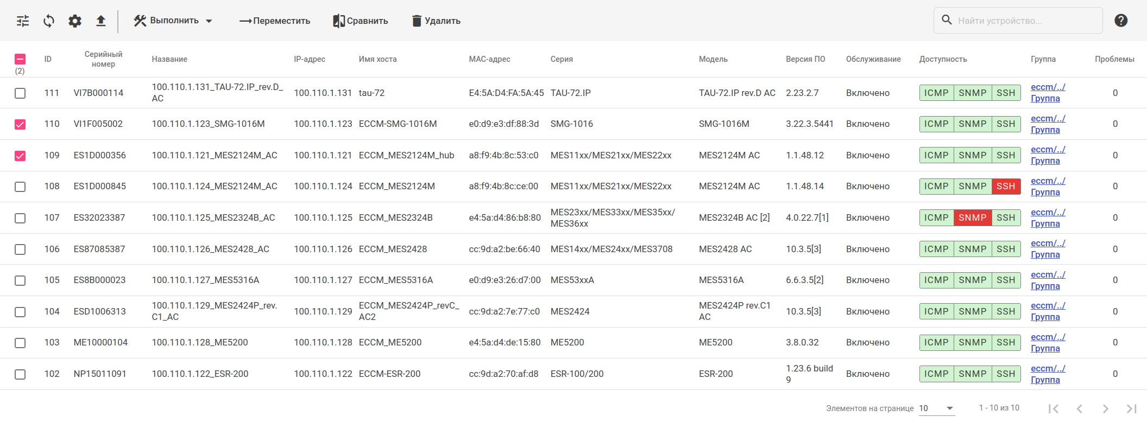This screenshot has height=423, width=1147.
Task: Sort by the Серия column header
Action: click(x=562, y=59)
